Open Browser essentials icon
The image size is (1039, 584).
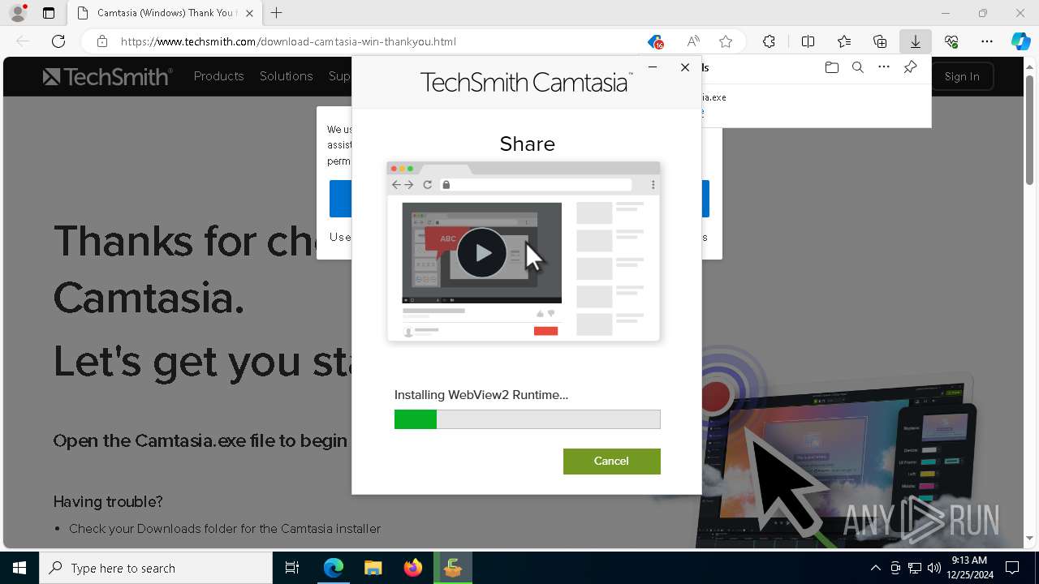coord(951,41)
